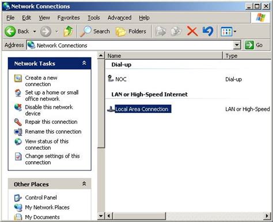Click the greyed Forward arrow button
This screenshot has width=273, height=222.
tap(45, 32)
